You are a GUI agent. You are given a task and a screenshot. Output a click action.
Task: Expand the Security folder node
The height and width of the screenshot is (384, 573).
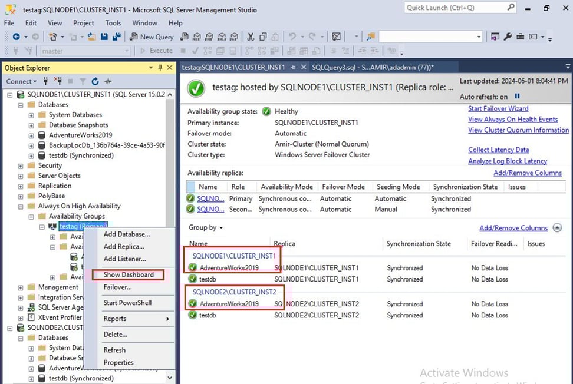22,165
